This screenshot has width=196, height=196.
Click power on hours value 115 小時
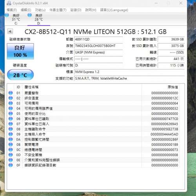coord(171,65)
